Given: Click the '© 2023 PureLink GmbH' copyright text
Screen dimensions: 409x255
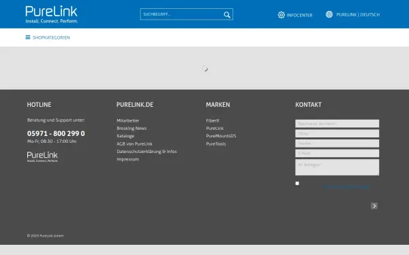Looking at the screenshot, I should [45, 236].
